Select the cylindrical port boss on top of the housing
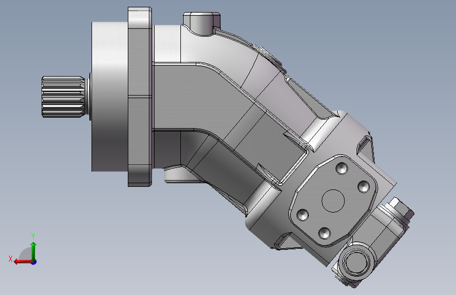Viewport: 456px width, 295px height. (x=201, y=24)
